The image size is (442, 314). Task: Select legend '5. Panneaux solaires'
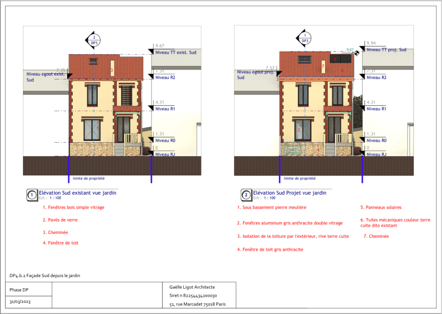click(381, 208)
